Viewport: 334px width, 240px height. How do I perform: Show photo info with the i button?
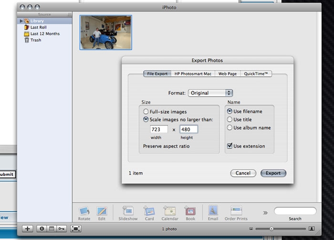pyautogui.click(x=42, y=229)
